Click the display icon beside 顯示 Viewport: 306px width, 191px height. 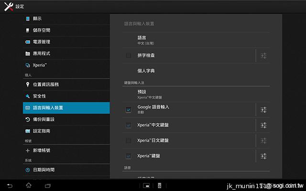coord(28,19)
